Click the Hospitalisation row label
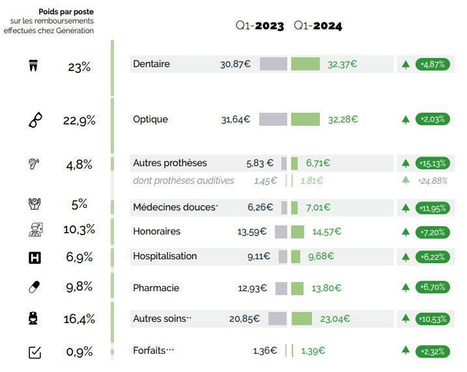The height and width of the screenshot is (372, 467). [x=165, y=256]
